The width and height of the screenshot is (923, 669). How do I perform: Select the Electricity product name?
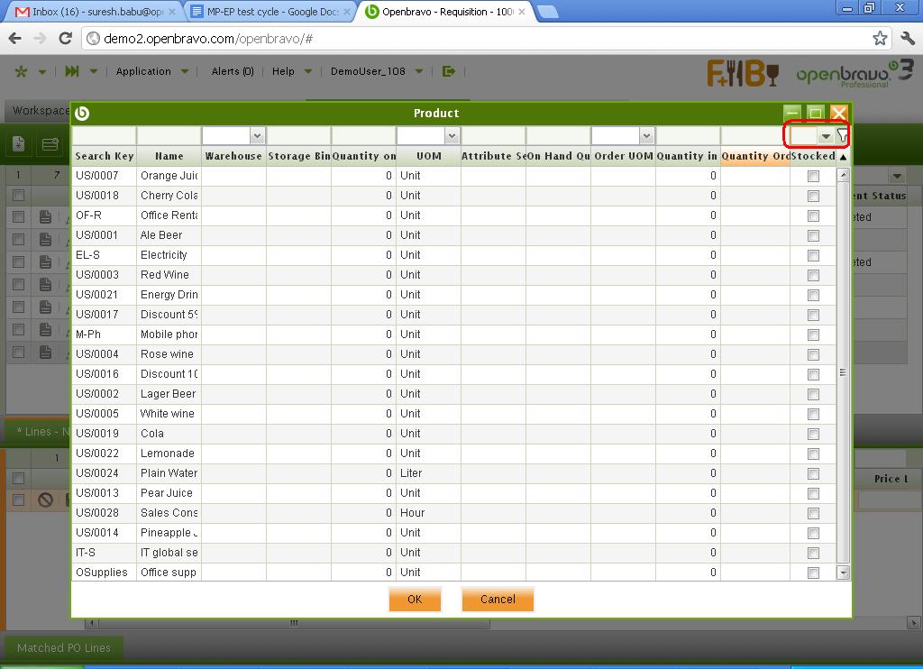tap(164, 255)
